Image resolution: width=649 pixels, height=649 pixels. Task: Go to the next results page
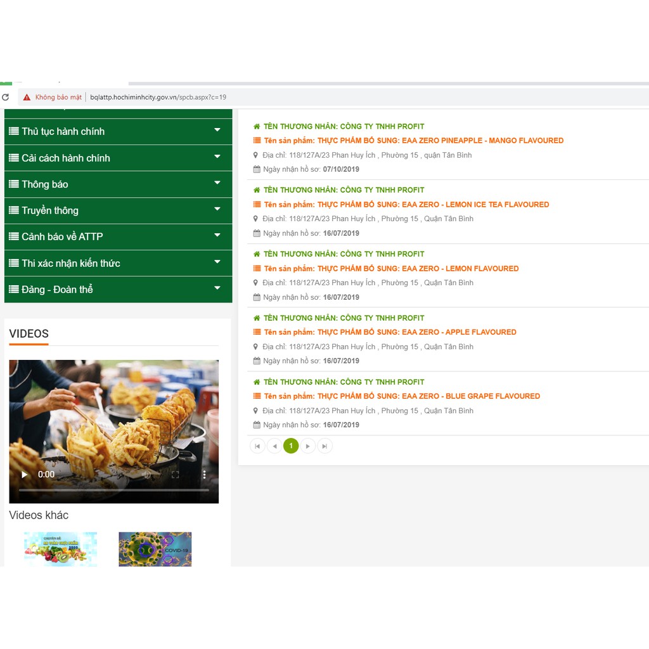(x=307, y=446)
